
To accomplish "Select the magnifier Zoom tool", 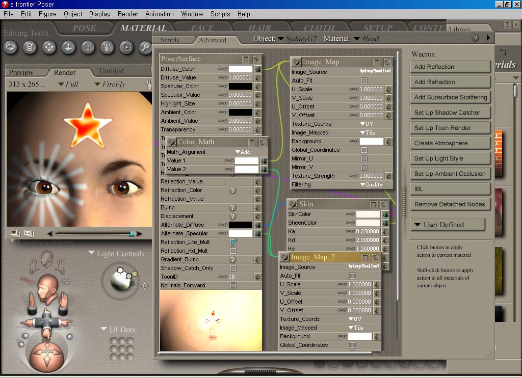I will pyautogui.click(x=145, y=47).
